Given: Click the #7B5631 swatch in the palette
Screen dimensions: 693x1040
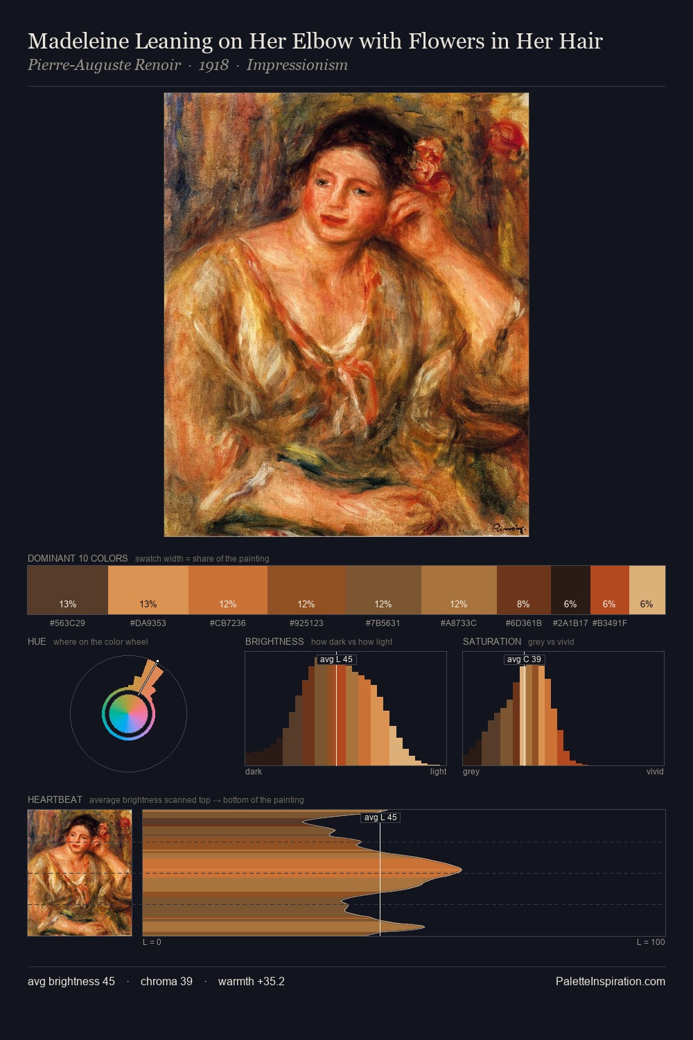Looking at the screenshot, I should point(383,590).
